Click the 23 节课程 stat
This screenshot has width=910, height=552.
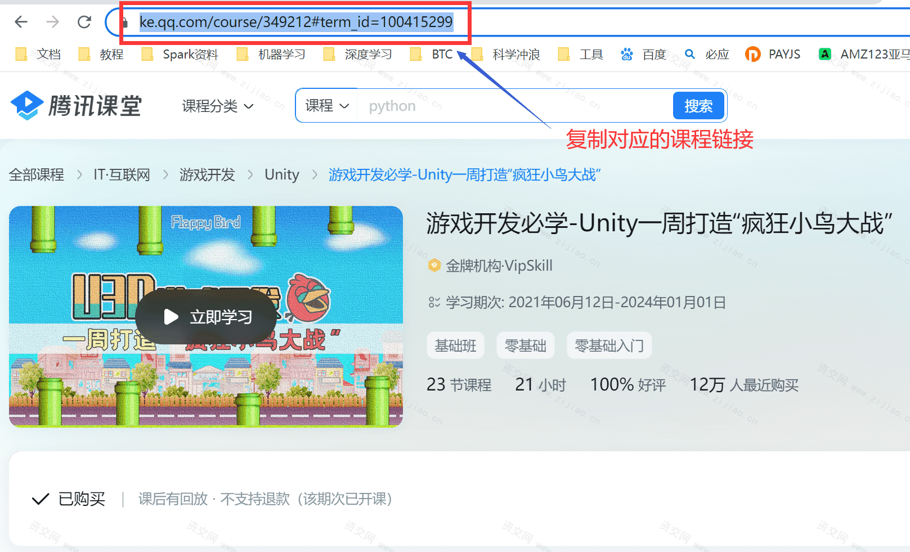459,385
